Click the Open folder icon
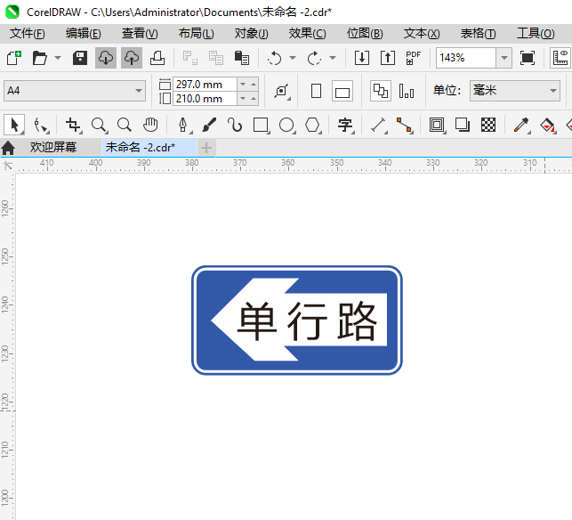This screenshot has height=520, width=572. pos(39,58)
